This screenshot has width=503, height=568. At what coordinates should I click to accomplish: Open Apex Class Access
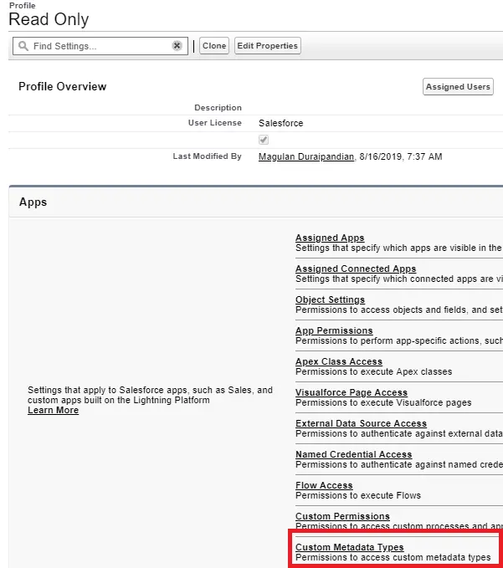coord(339,361)
